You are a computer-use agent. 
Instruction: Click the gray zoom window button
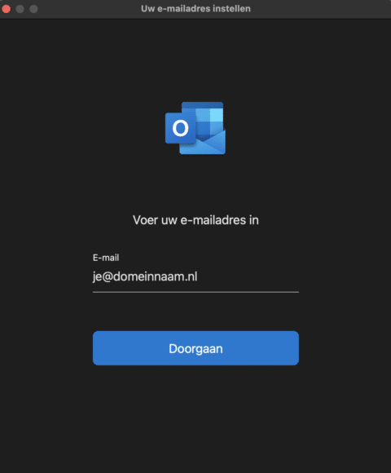[x=33, y=9]
